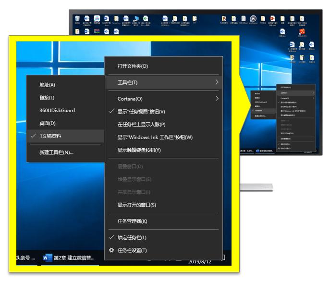Select 桌面(D) in the toolbar submenu
The image size is (330, 283).
(x=65, y=123)
